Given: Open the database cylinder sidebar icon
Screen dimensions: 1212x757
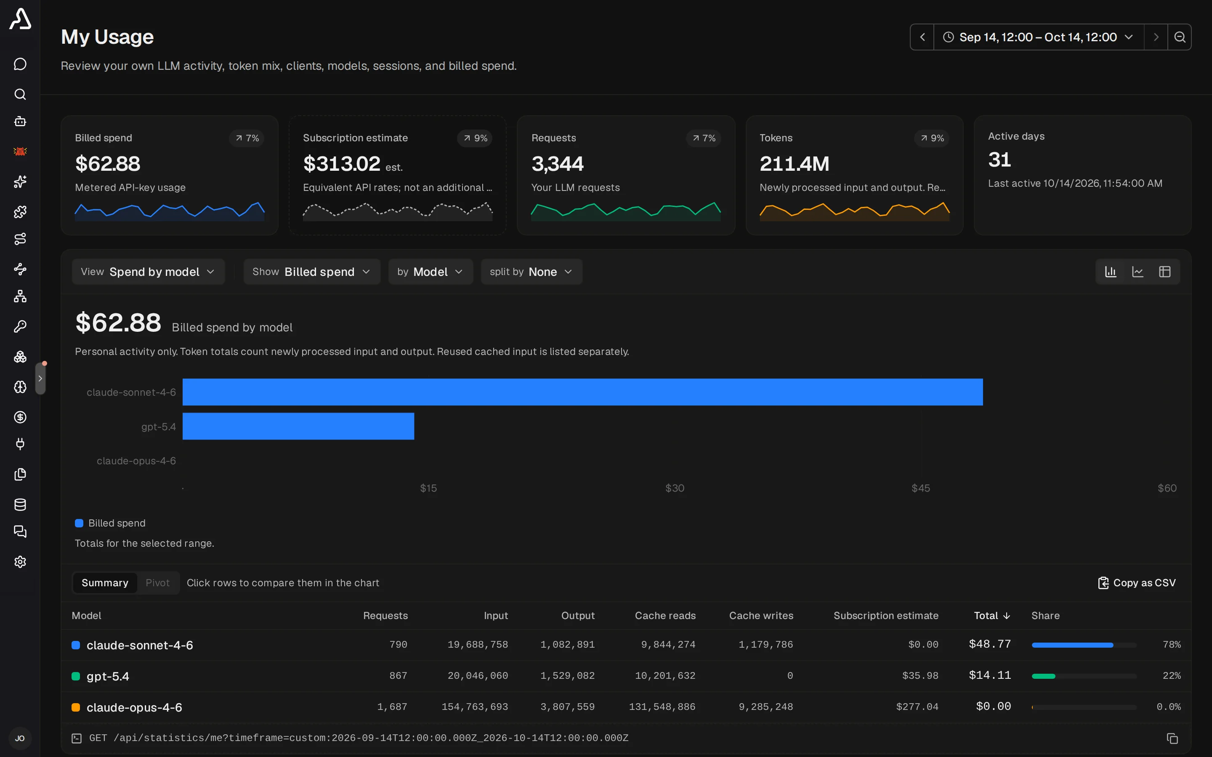Looking at the screenshot, I should [20, 505].
